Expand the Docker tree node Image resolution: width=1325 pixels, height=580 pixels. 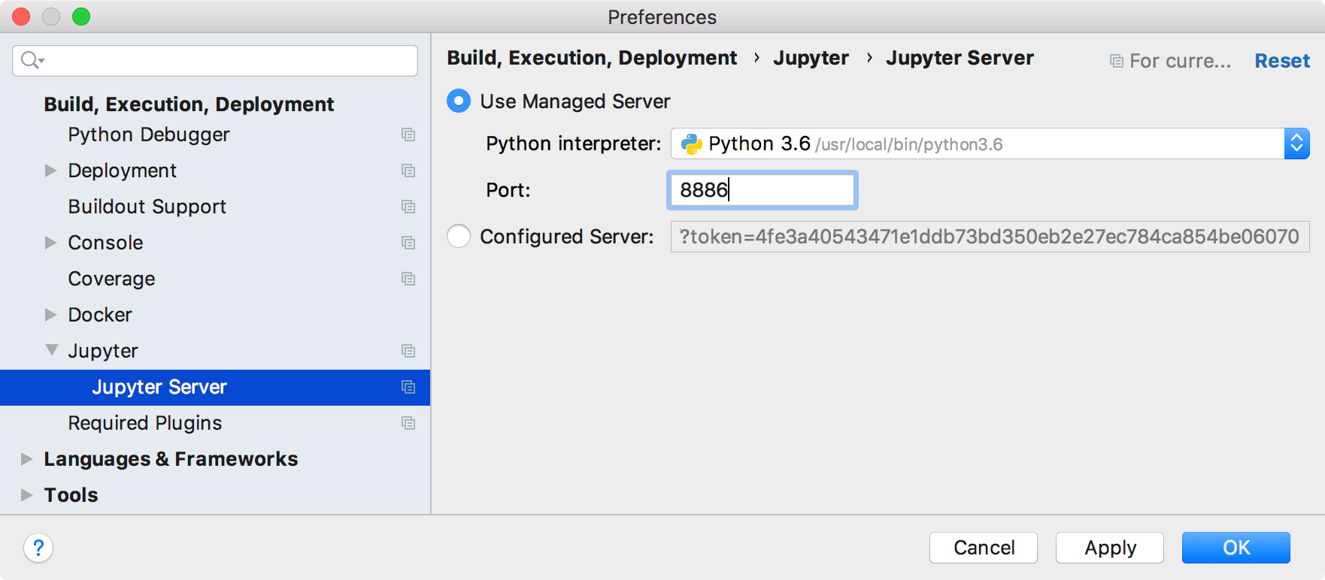(51, 315)
